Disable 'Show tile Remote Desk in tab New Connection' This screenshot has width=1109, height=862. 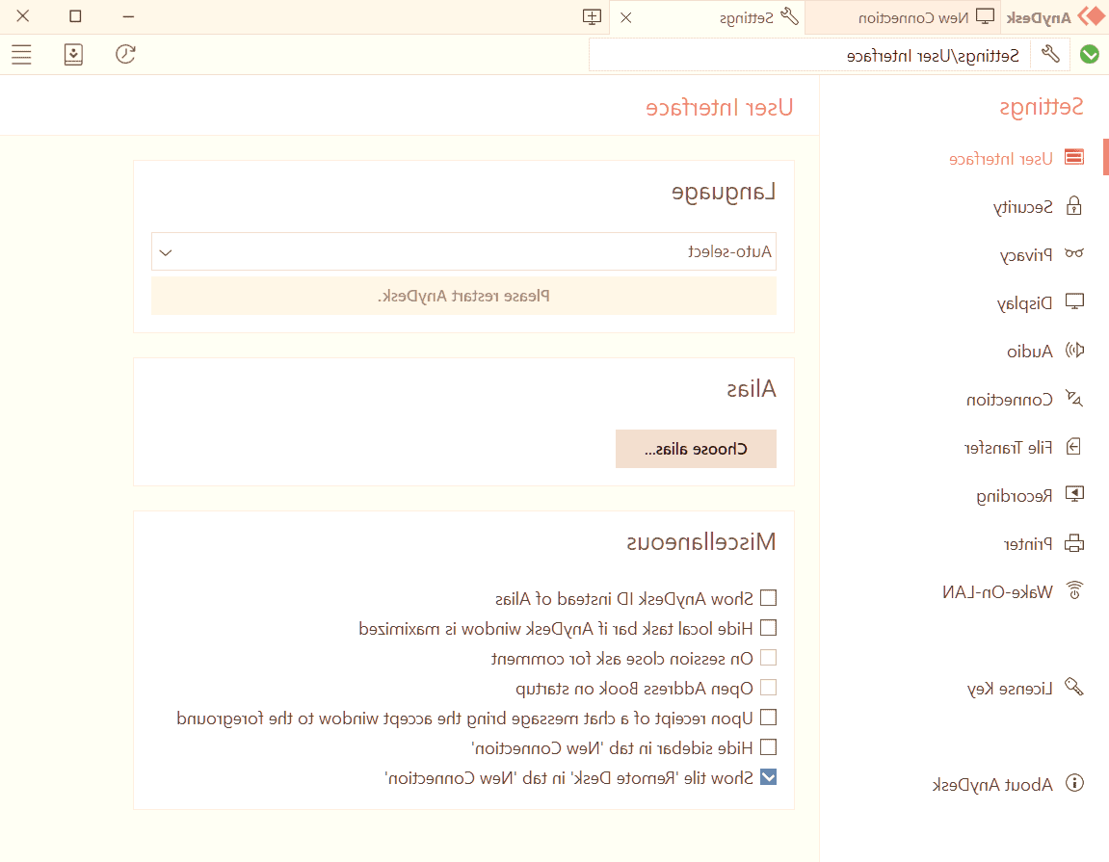pos(768,777)
